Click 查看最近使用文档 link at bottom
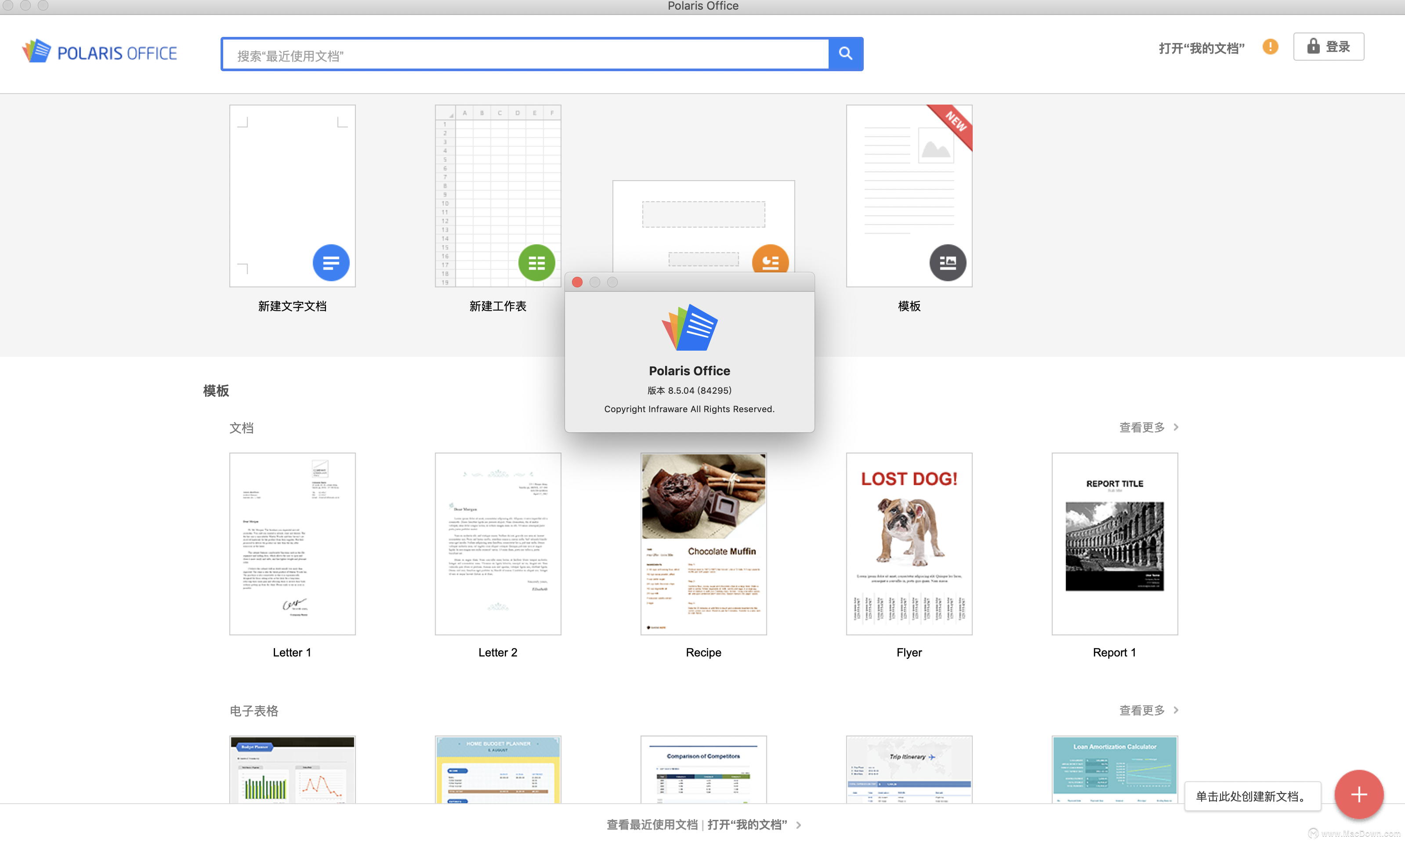Viewport: 1405px width, 841px height. coord(652,825)
